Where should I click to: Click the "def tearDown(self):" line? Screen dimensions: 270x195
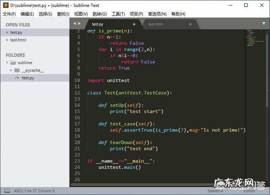(x=125, y=143)
